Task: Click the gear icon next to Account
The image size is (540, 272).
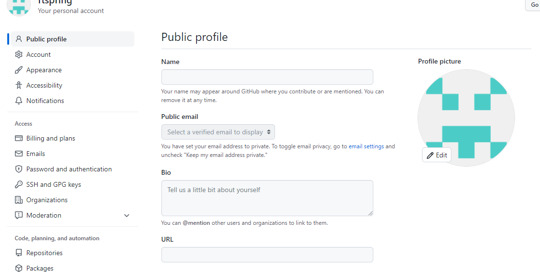Action: [19, 54]
